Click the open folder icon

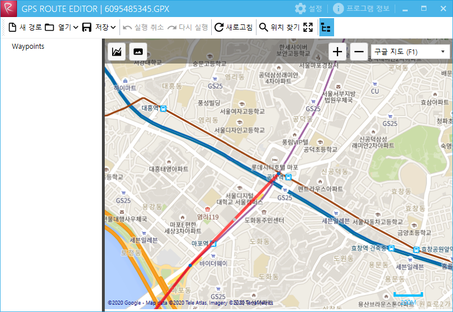(x=49, y=27)
